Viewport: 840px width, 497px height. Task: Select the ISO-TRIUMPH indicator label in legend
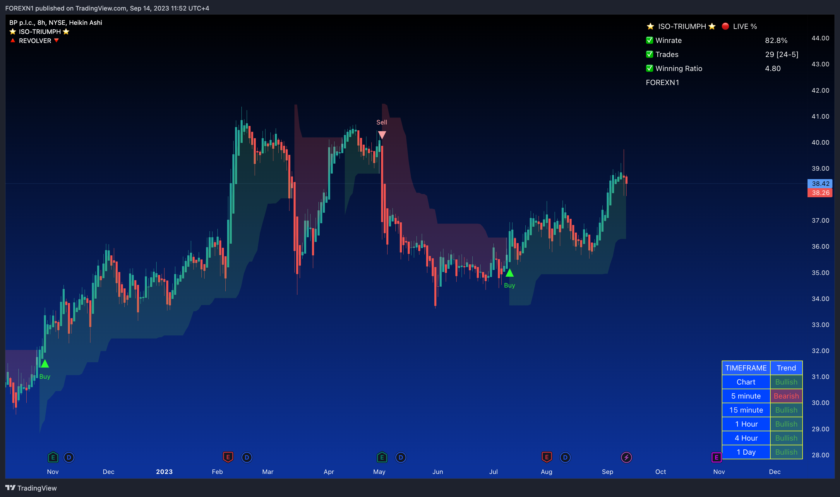click(40, 32)
